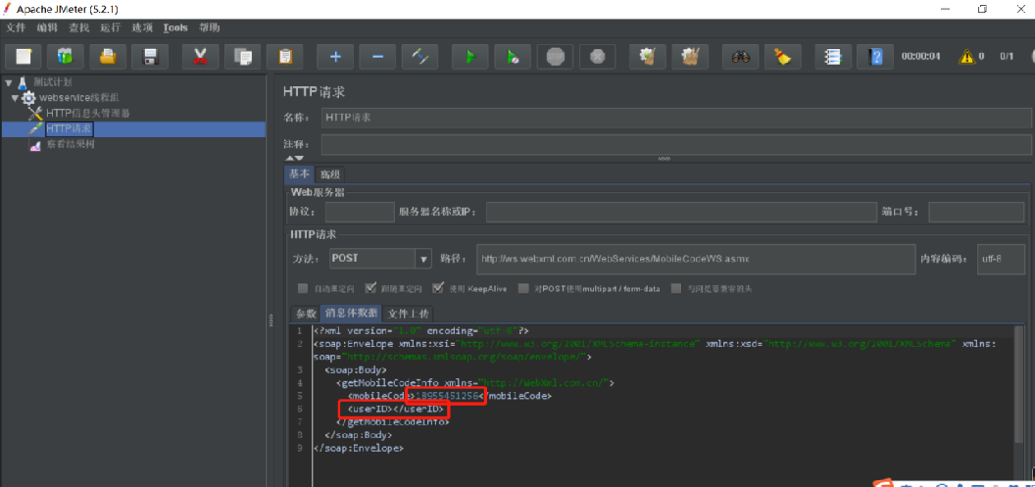Save the test plan with floppy icon
Viewport: 1035px width, 487px height.
click(150, 57)
